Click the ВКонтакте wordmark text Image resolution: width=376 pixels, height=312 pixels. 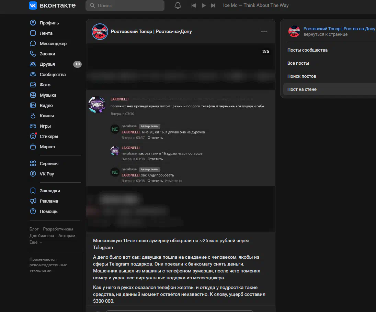click(58, 5)
